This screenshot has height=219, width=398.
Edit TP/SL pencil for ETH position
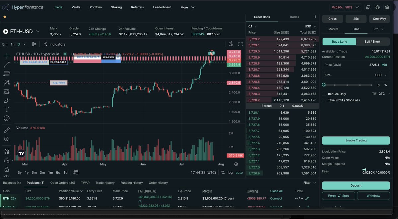307,198
